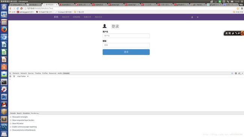244x137 pixels.
Task: Enable Show paint rectangles checkbox
Action: (x=11, y=117)
